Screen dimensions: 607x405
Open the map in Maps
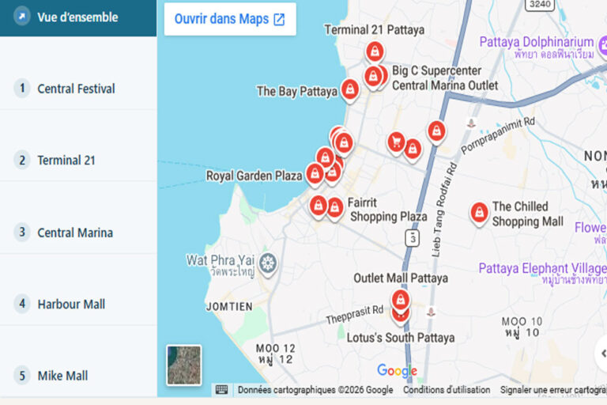coord(230,19)
